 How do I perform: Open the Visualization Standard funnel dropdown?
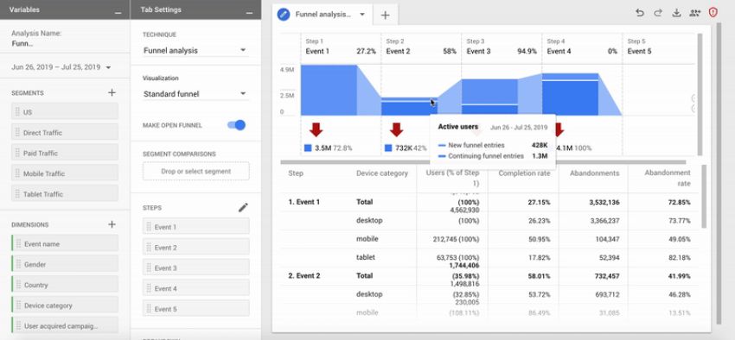(195, 93)
